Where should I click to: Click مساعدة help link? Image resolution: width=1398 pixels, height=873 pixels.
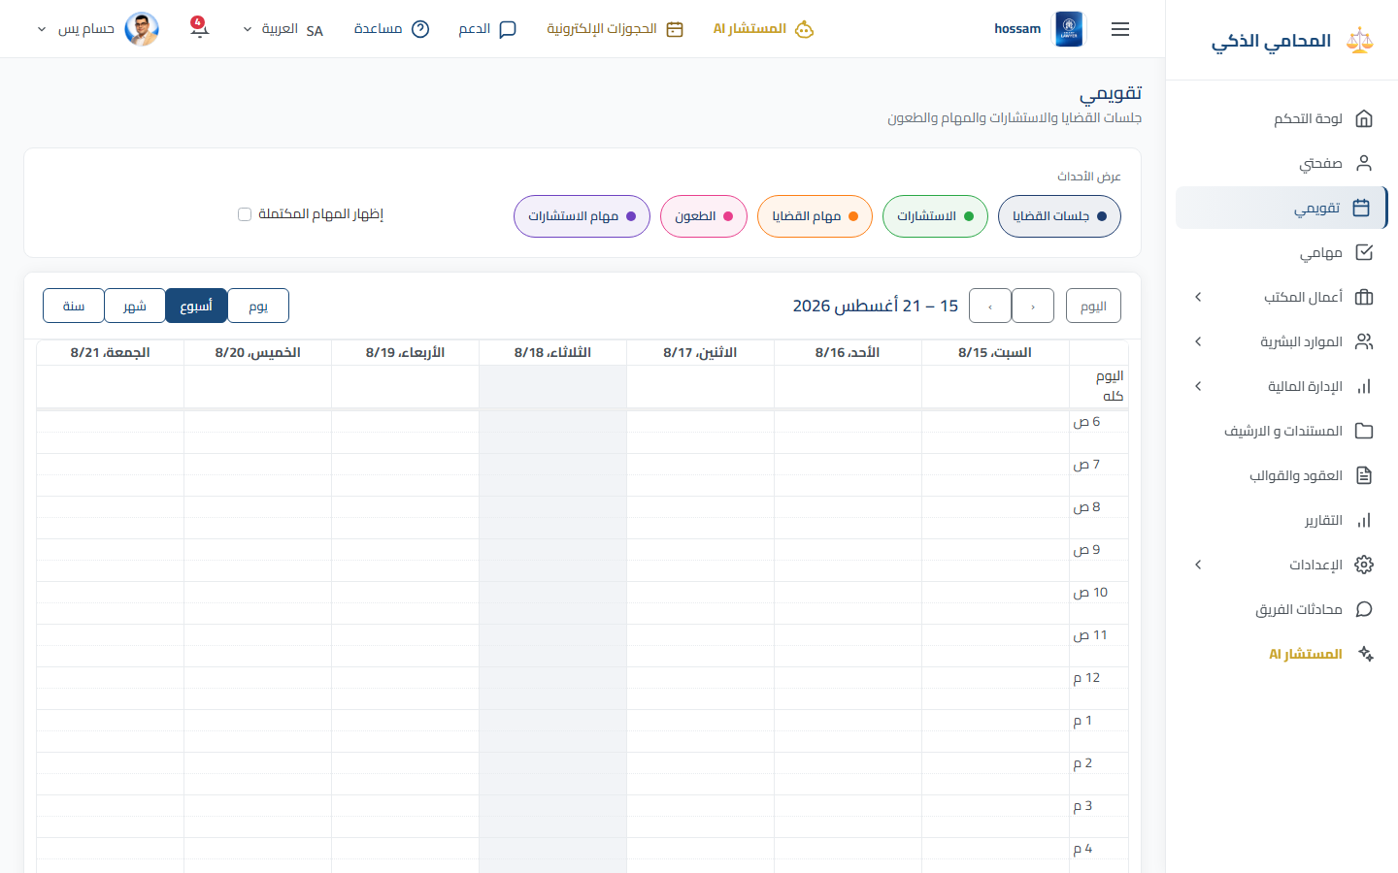[391, 29]
